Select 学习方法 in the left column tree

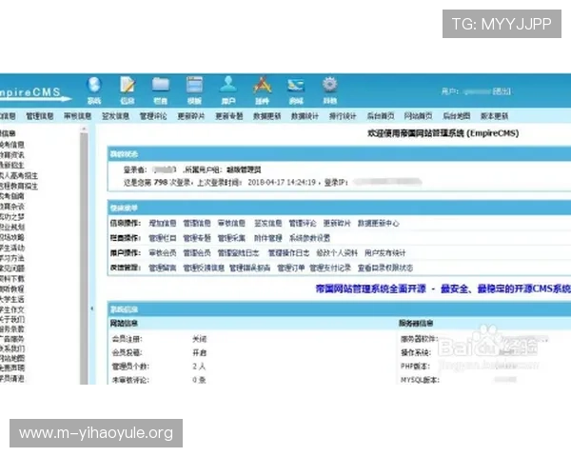click(x=12, y=258)
